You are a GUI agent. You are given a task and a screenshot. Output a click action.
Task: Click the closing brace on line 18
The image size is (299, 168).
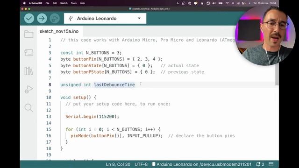coord(61,148)
